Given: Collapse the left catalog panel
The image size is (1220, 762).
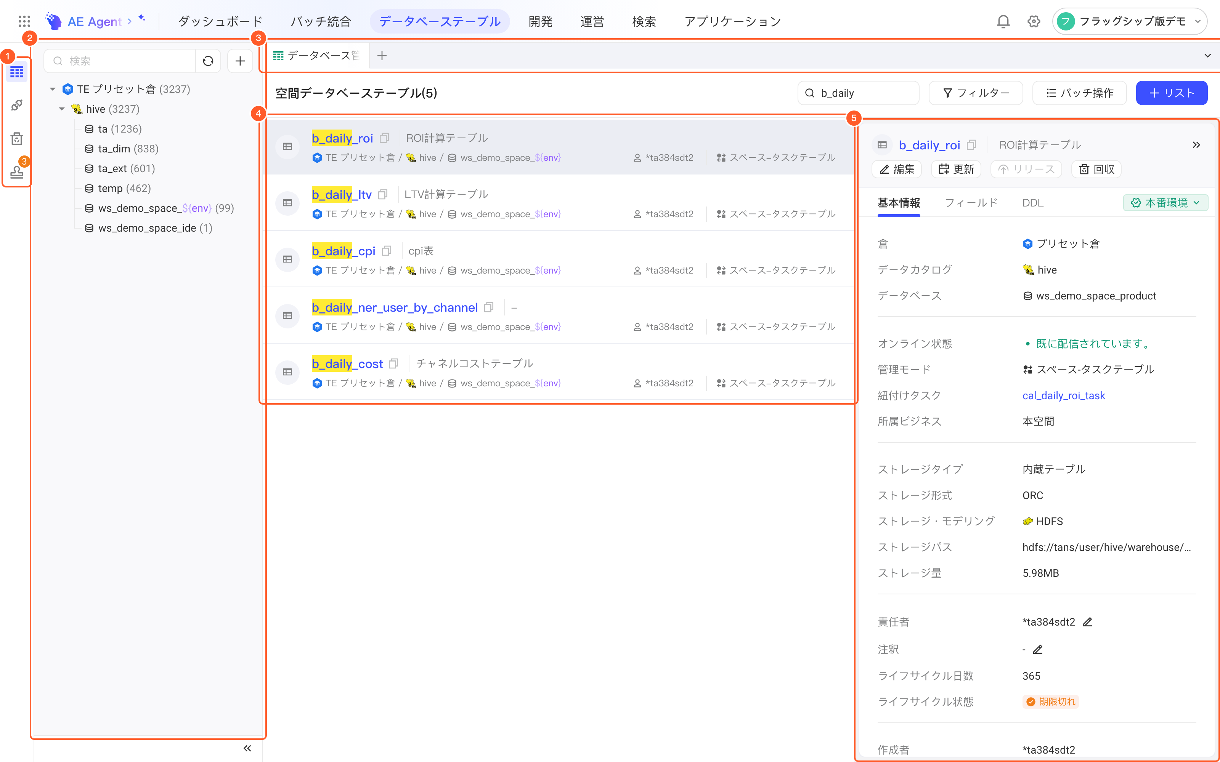Looking at the screenshot, I should (x=247, y=748).
